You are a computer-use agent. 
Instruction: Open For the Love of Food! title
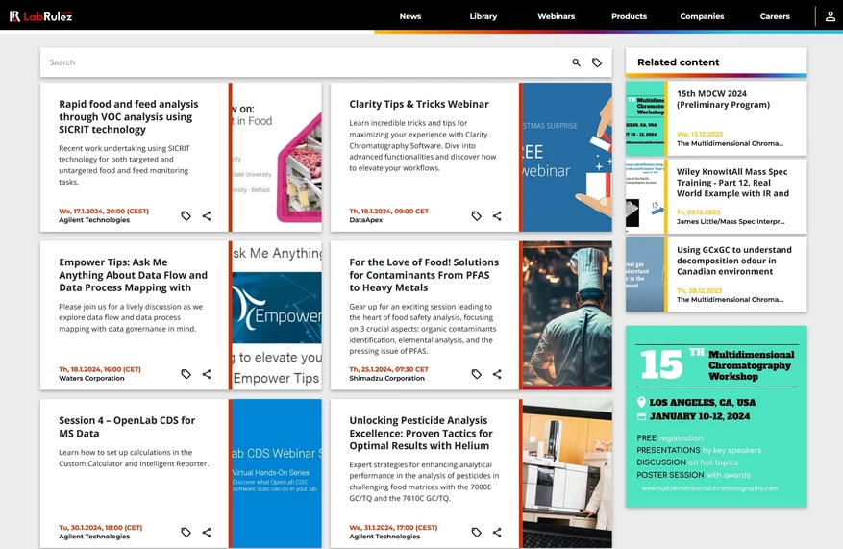[424, 275]
